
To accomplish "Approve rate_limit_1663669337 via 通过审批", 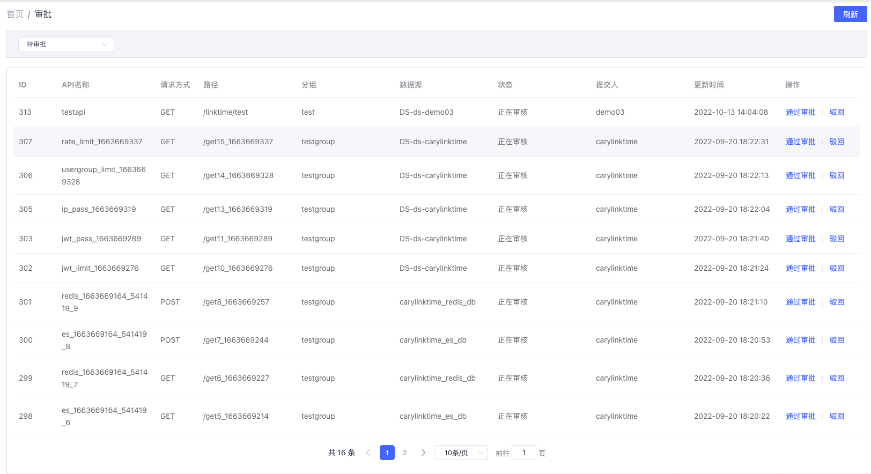I will coord(800,142).
